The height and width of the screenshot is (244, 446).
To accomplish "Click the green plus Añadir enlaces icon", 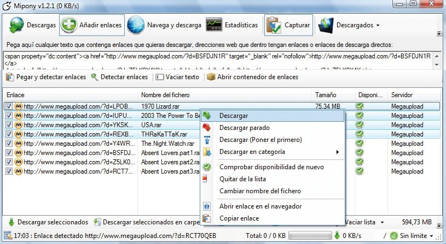I will [69, 25].
